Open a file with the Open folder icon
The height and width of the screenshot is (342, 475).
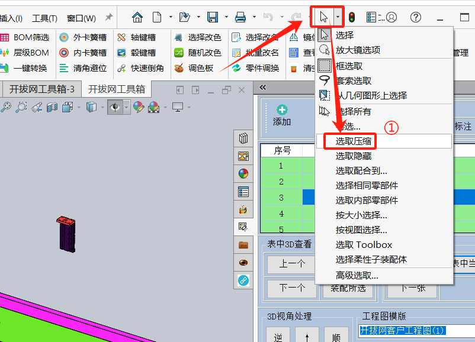point(184,17)
